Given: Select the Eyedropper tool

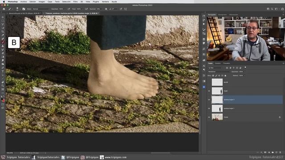Looking at the screenshot, I should 3,35.
